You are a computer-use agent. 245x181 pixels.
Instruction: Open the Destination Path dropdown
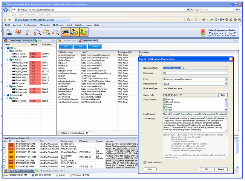pos(226,84)
